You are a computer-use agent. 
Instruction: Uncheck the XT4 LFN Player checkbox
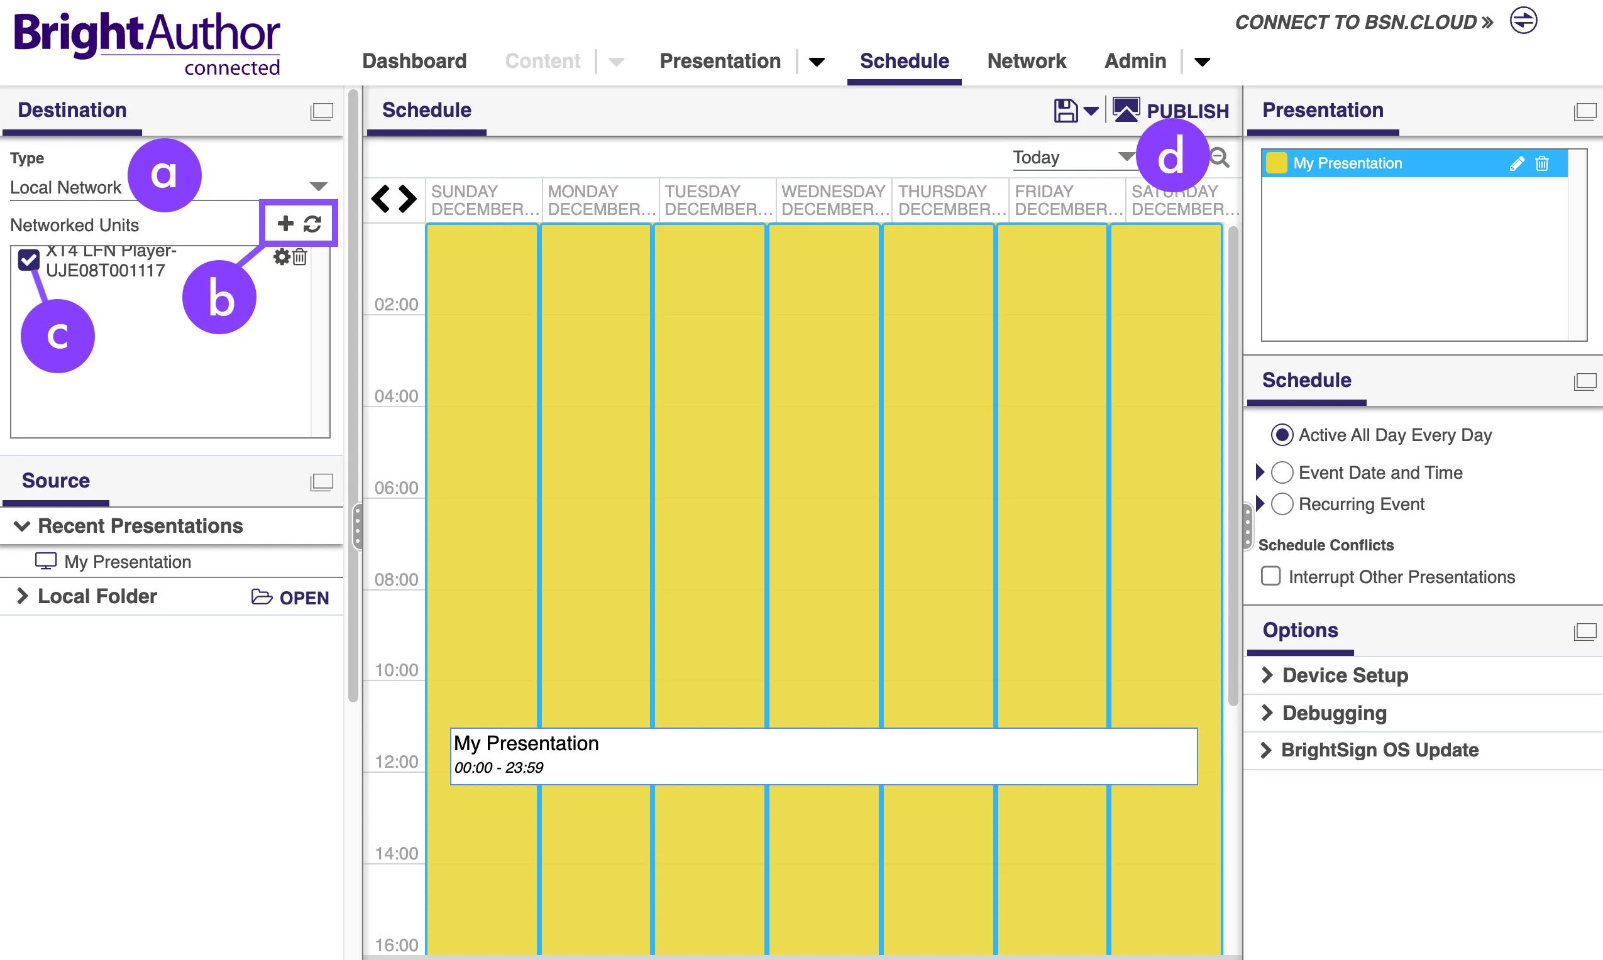tap(28, 259)
